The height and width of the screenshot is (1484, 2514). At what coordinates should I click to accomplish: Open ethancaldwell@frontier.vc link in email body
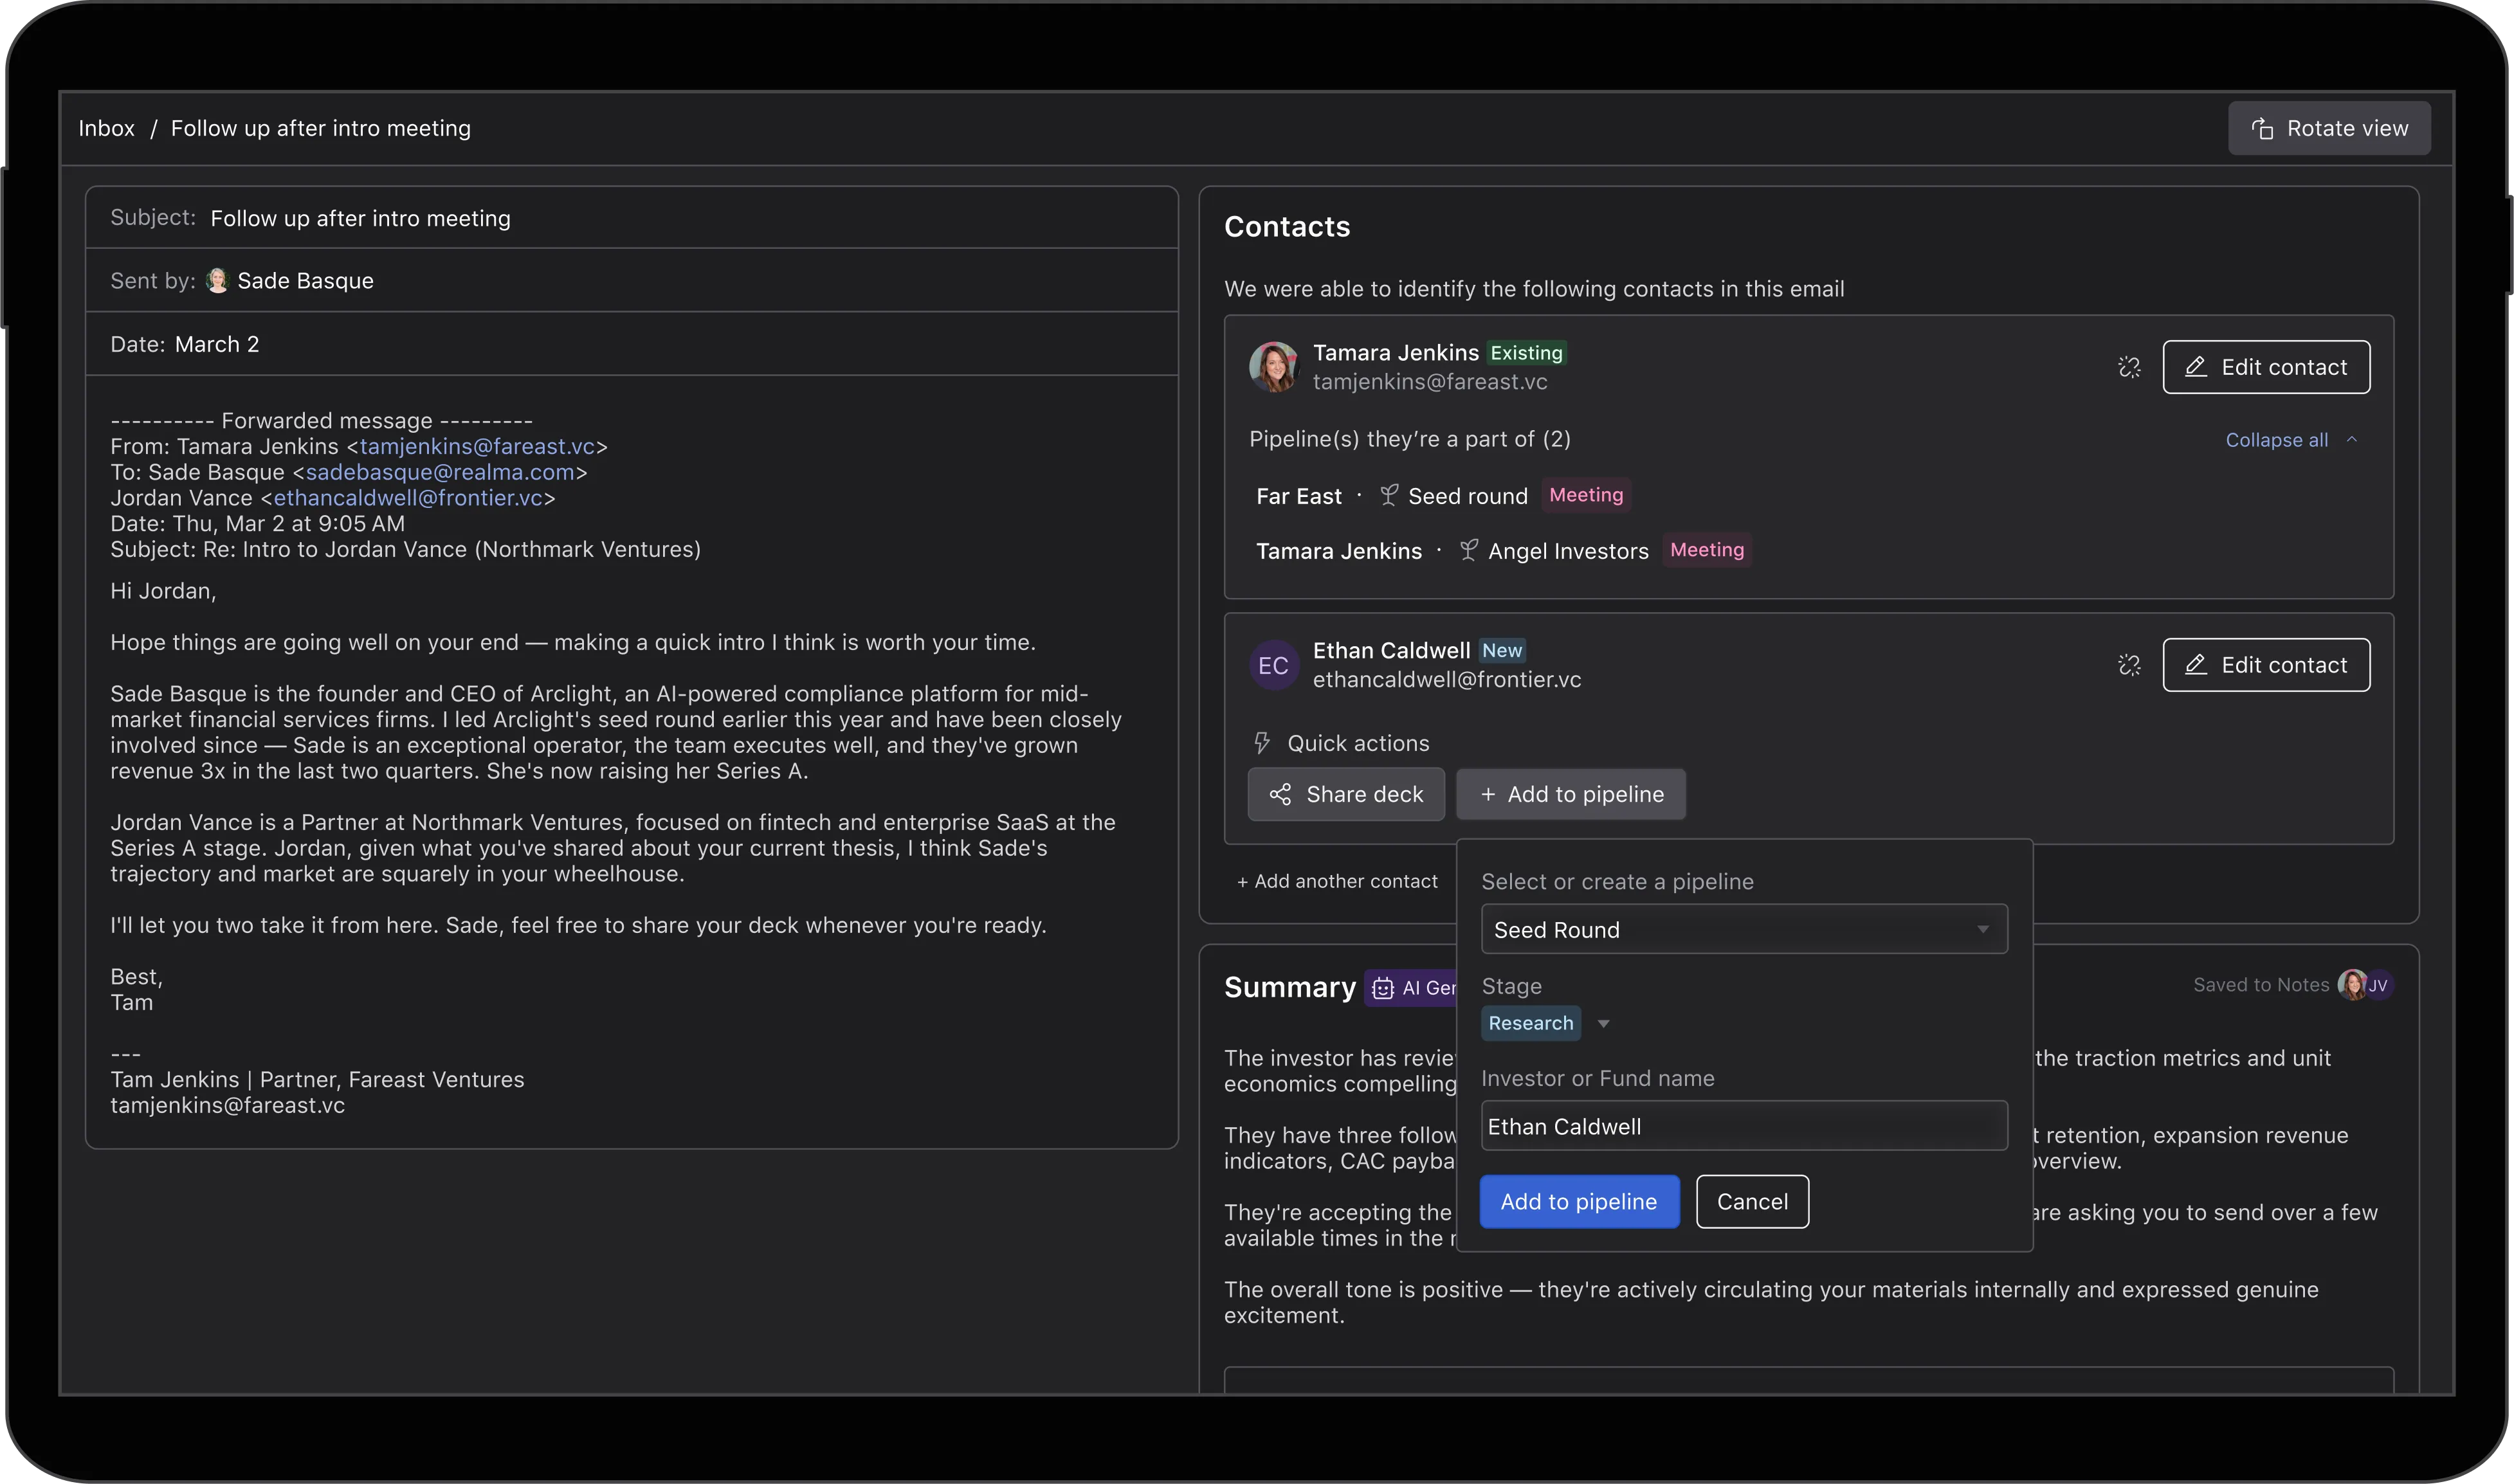(408, 498)
